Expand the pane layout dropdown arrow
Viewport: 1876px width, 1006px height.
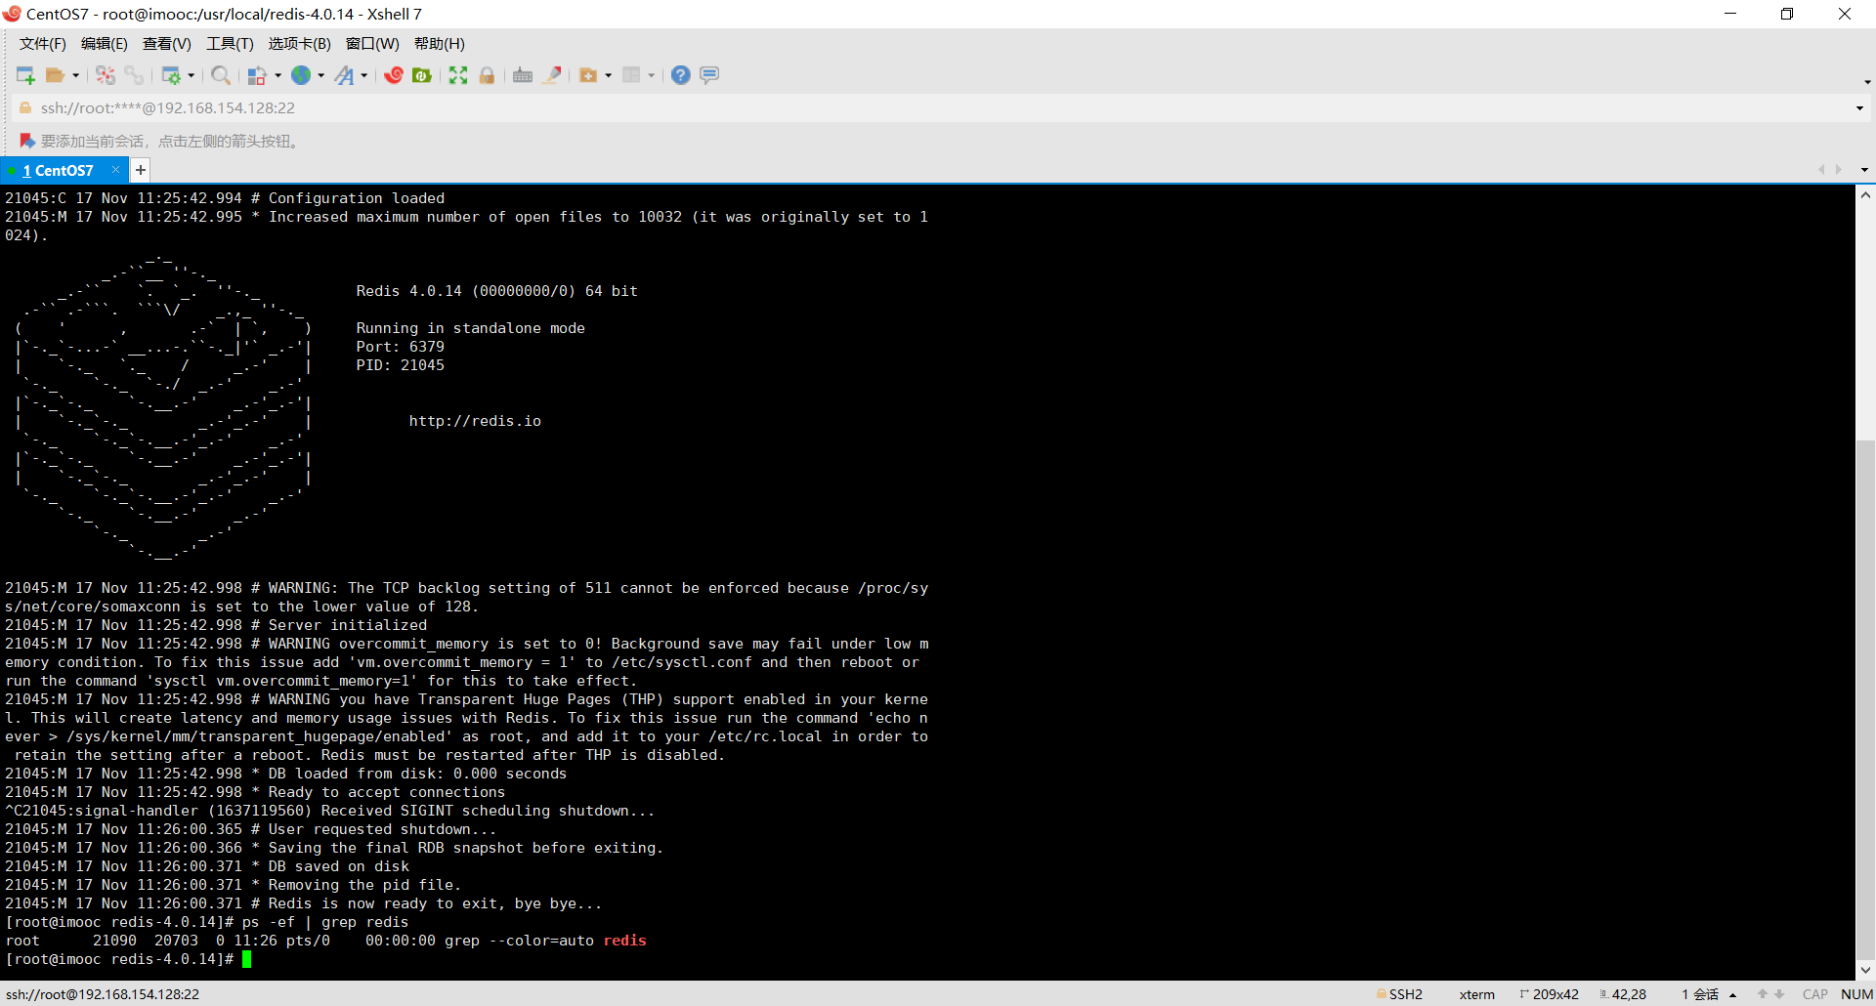[x=651, y=75]
